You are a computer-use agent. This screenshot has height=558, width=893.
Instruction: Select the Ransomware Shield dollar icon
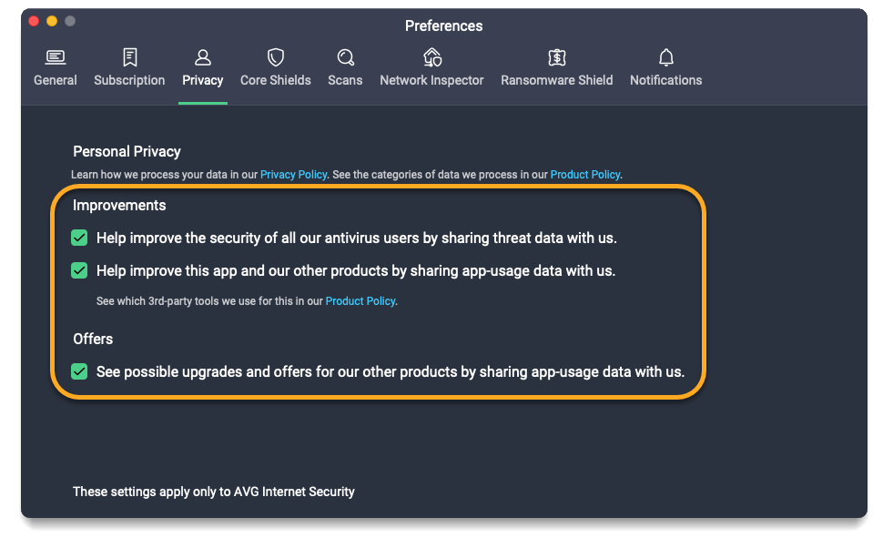click(556, 58)
